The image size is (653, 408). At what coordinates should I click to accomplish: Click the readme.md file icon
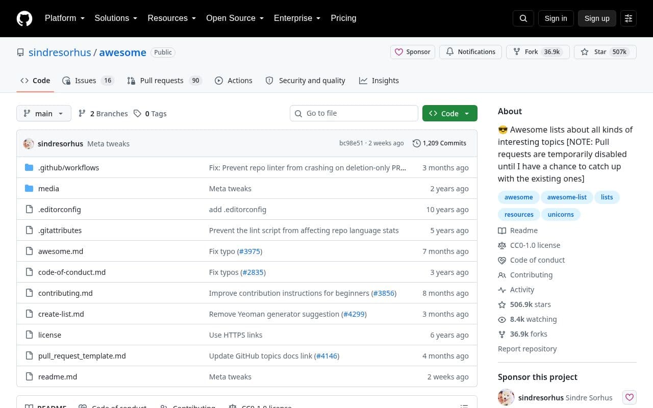[x=29, y=377]
